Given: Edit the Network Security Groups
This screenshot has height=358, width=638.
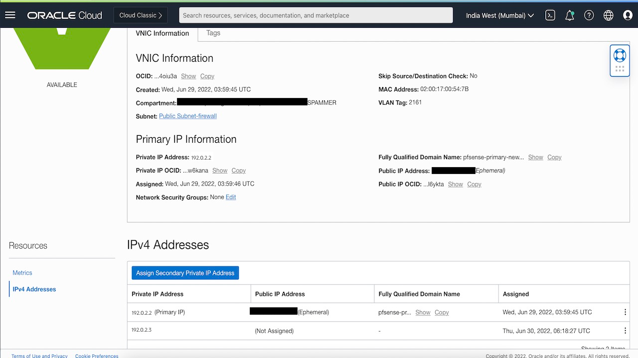Looking at the screenshot, I should click(x=230, y=197).
